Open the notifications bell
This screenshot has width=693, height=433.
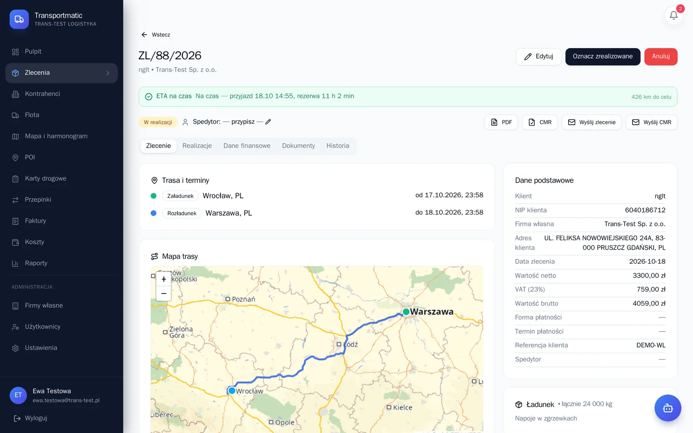[x=674, y=15]
